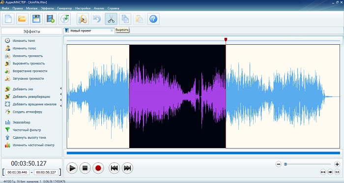This screenshot has width=344, height=183.
Task: Click the selection start time field 00:01:30.446
Action: (x=17, y=173)
